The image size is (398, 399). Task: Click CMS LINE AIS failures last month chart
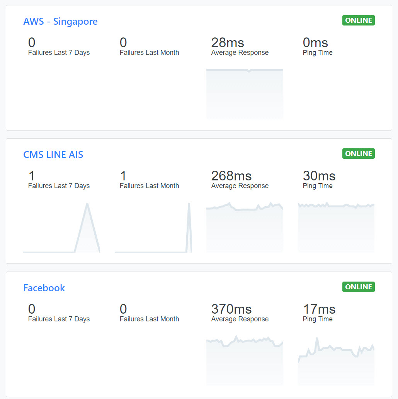coord(153,227)
